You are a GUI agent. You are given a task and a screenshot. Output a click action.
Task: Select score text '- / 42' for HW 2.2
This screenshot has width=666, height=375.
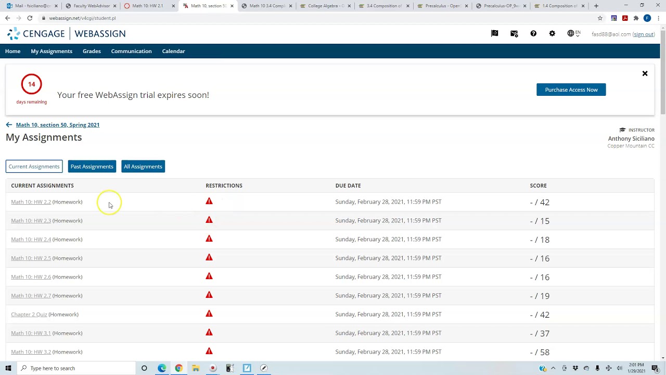(540, 202)
